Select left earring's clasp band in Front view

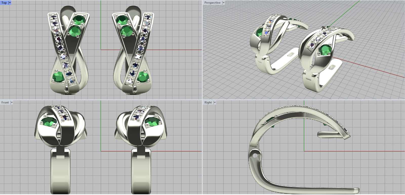tap(60, 172)
